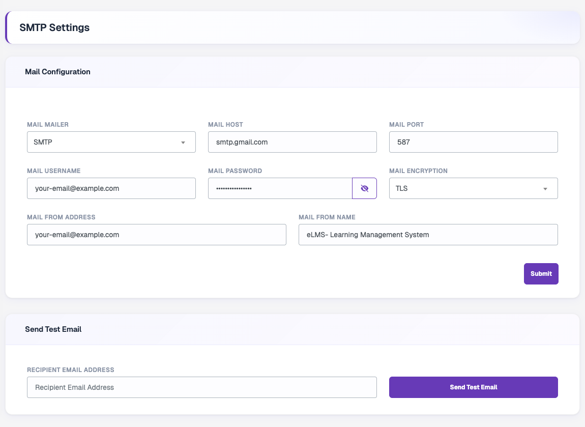Click the MAIL HOST label
585x427 pixels.
point(225,125)
